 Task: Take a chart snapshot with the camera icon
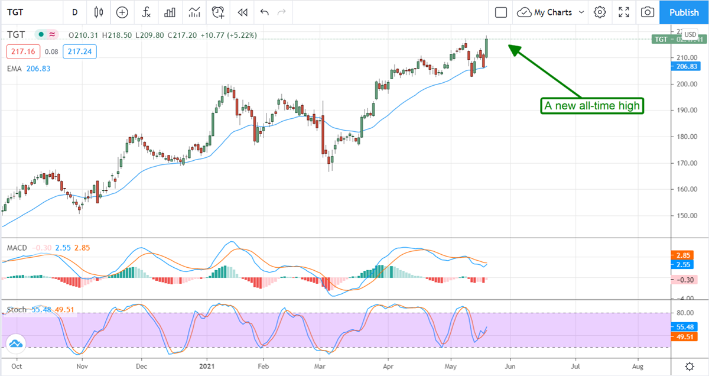(x=648, y=12)
